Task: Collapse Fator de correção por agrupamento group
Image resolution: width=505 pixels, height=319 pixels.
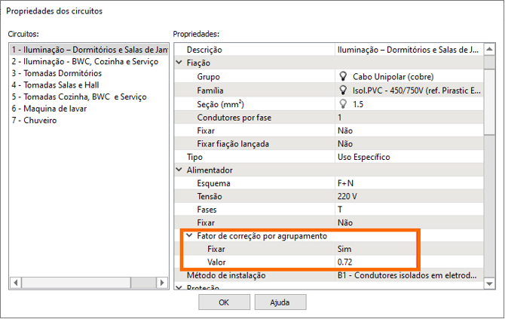Action: (189, 236)
